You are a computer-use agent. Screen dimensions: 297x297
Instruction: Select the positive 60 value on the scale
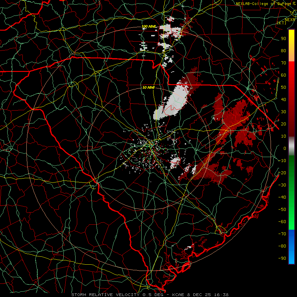coord(283,75)
